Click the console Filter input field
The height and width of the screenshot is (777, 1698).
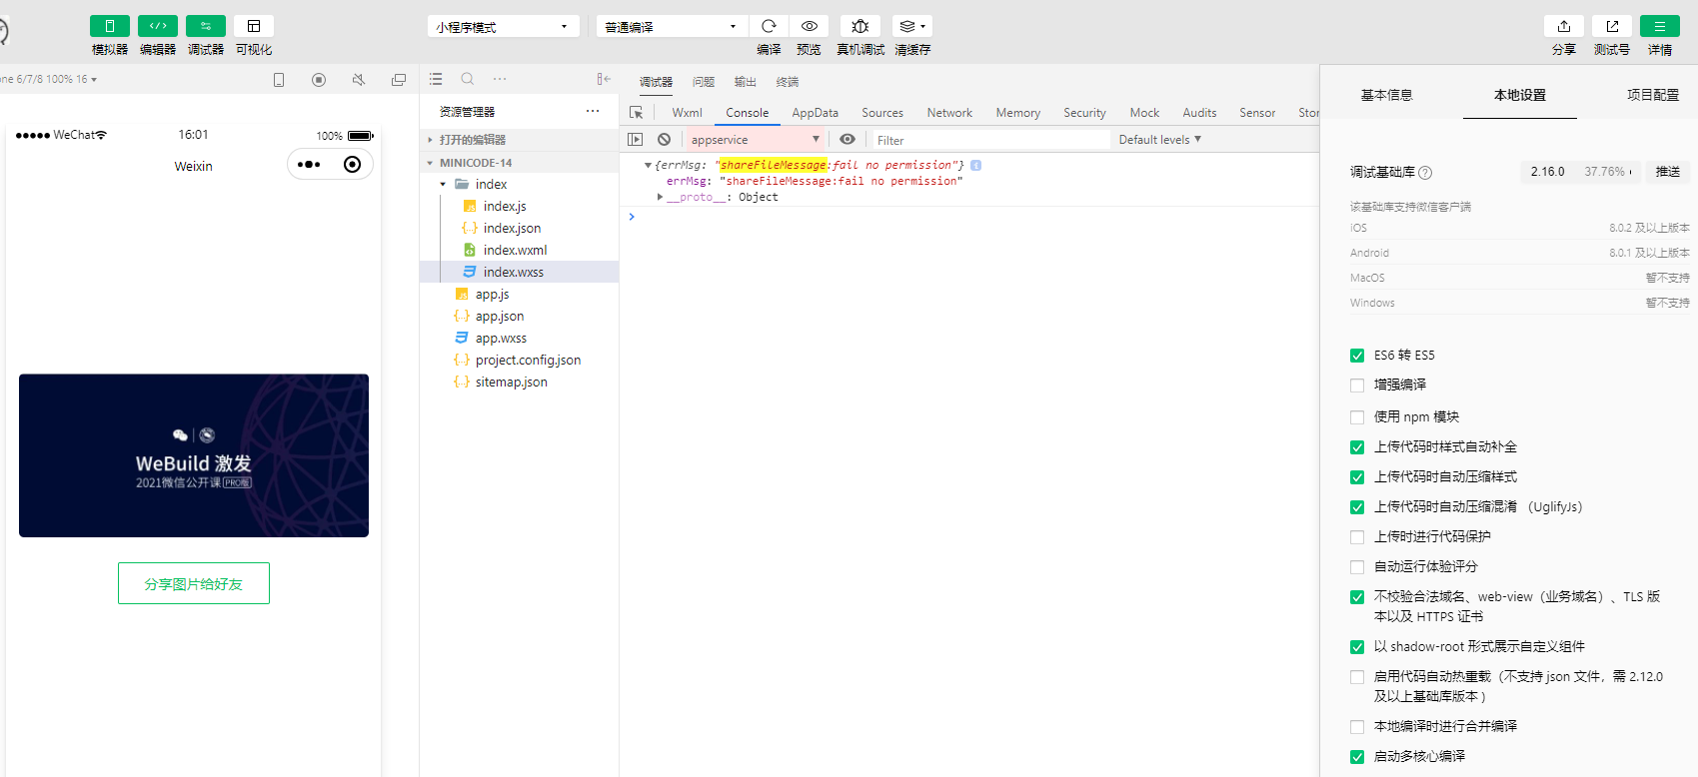coord(990,140)
